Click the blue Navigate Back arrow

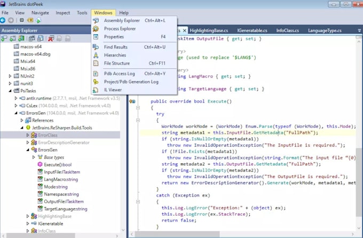[3, 21]
